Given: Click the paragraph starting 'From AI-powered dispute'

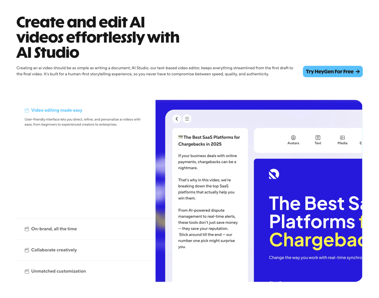Looking at the screenshot, I should click(208, 220).
